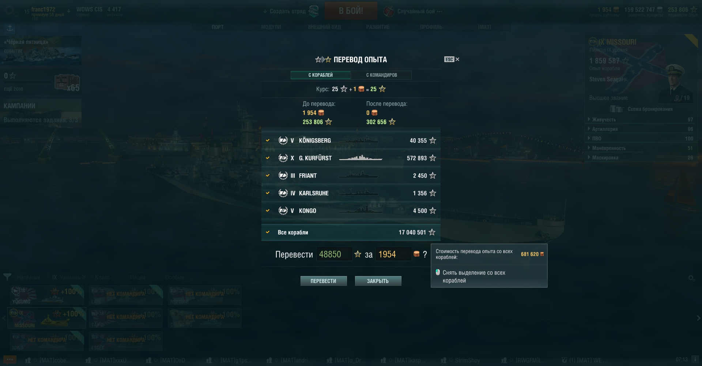Viewport: 702px width, 366px height.
Task: Switch to the 'С командиров' tab
Action: [x=381, y=75]
